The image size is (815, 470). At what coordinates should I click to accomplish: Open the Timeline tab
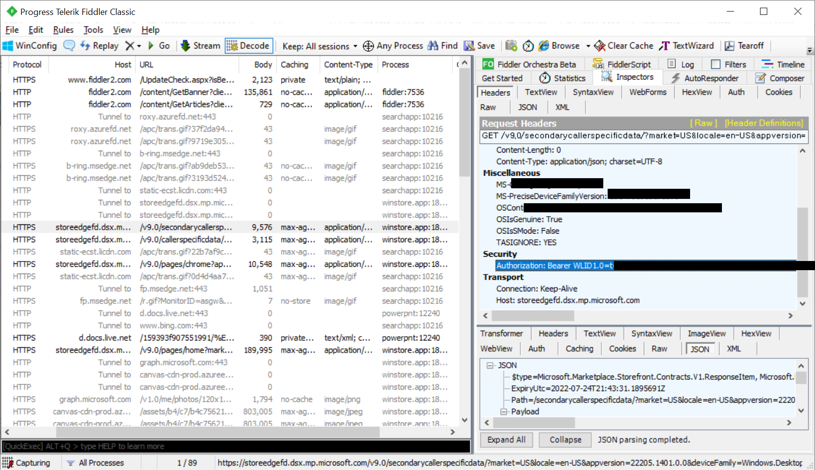coord(783,65)
